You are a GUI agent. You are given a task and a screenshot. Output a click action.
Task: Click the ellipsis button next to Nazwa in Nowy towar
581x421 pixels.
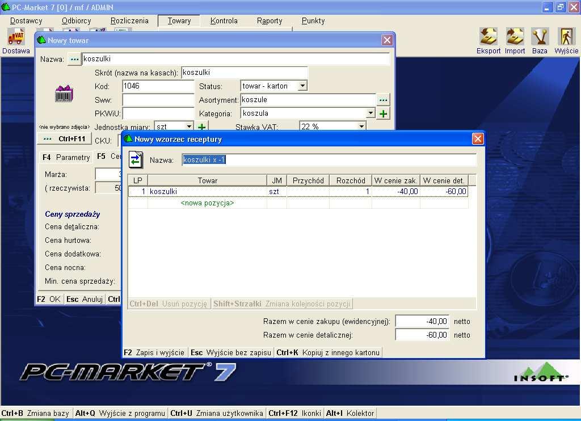point(74,59)
